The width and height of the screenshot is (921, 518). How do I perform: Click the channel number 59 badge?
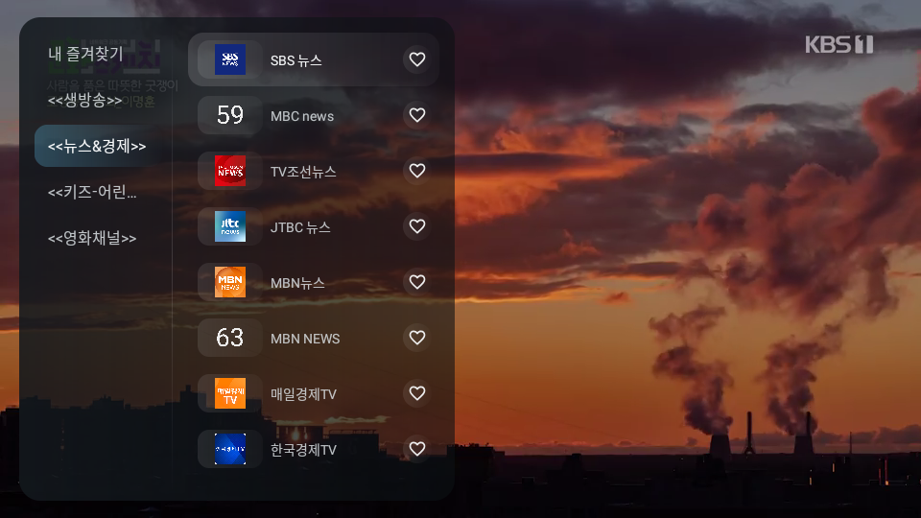coord(229,115)
